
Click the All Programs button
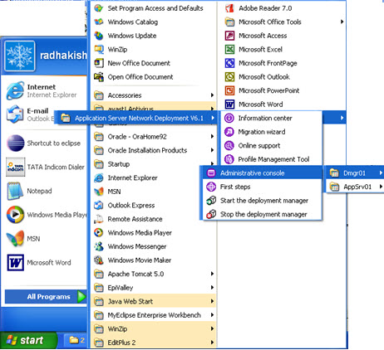(x=46, y=297)
